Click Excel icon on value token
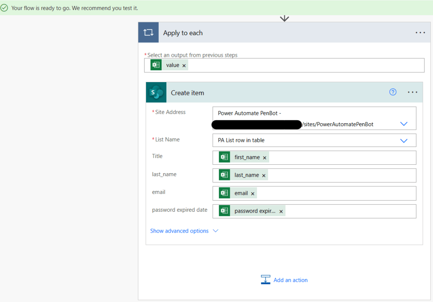This screenshot has width=433, height=302. tap(156, 65)
